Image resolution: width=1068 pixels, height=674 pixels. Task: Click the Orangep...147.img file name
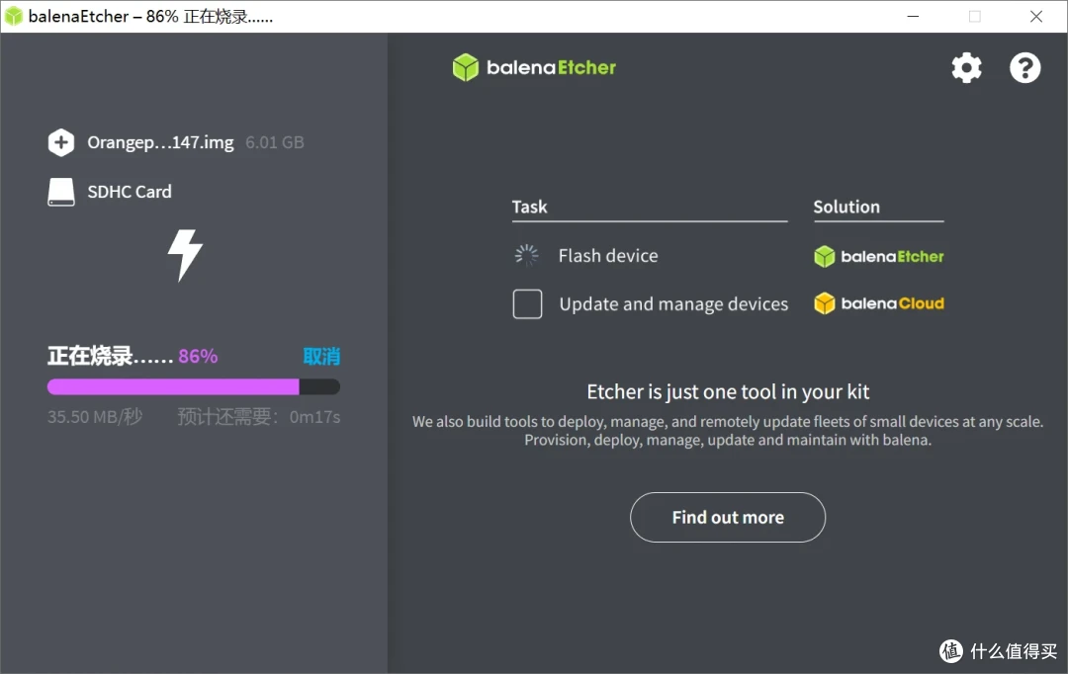point(160,143)
